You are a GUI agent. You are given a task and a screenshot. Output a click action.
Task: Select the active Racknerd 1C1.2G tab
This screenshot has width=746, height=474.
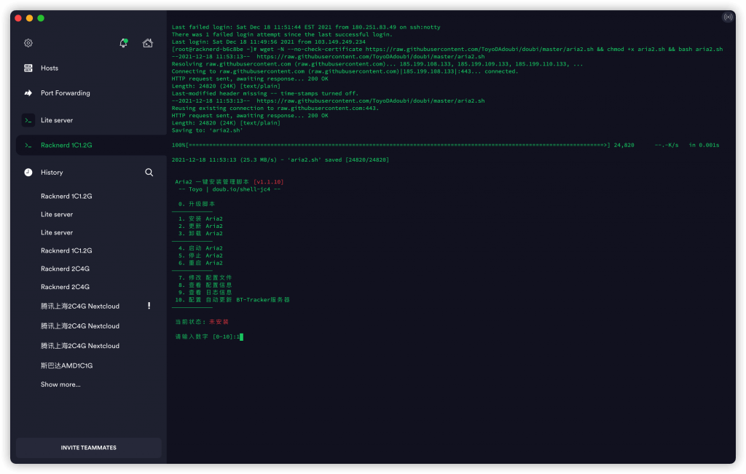click(66, 146)
